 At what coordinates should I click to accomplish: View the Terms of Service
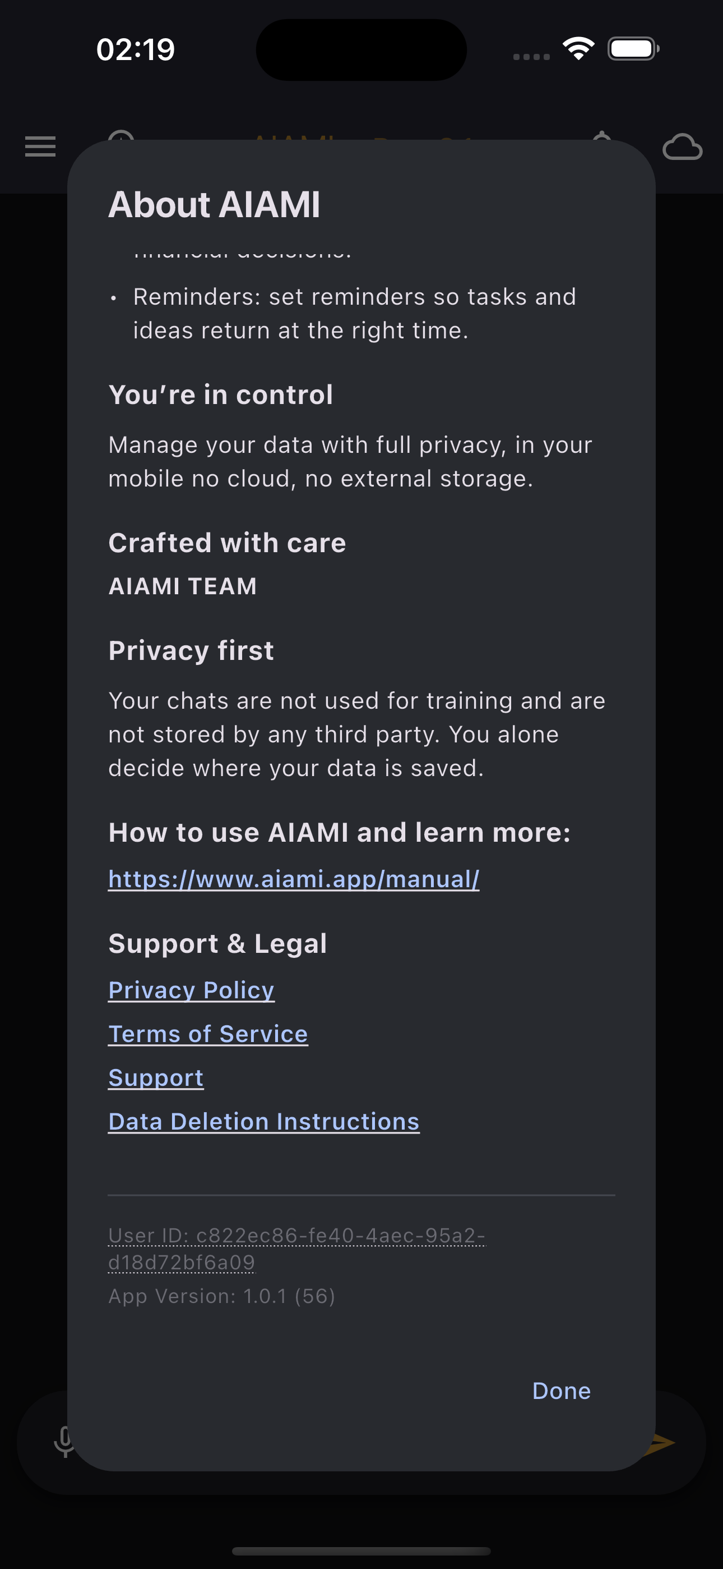pyautogui.click(x=207, y=1034)
